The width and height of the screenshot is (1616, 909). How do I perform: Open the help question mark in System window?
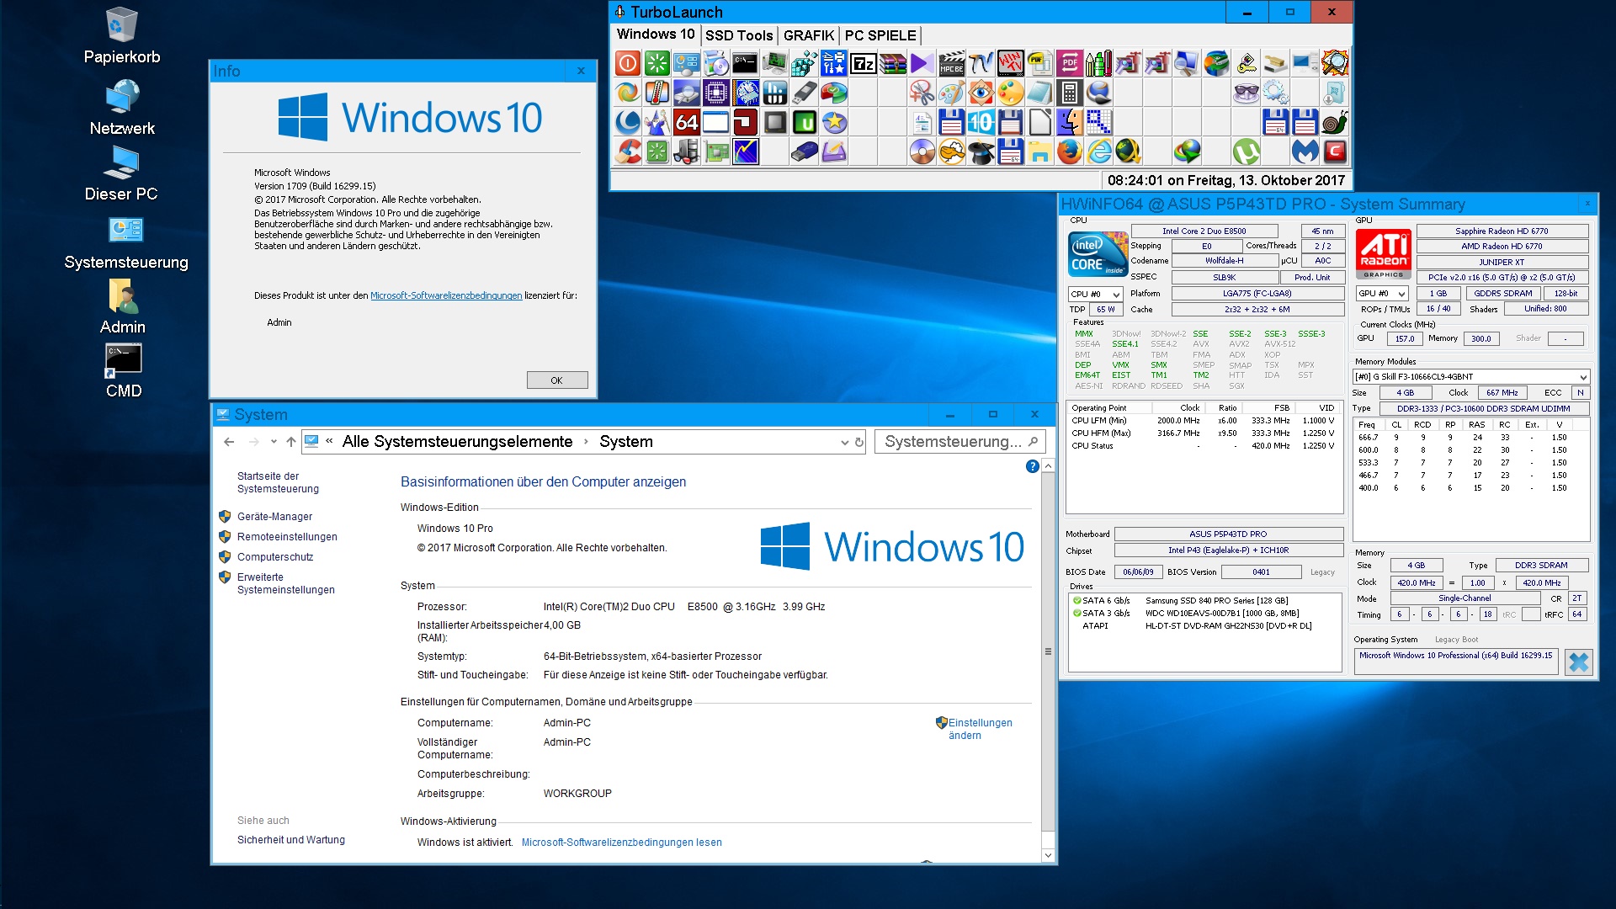tap(1032, 466)
